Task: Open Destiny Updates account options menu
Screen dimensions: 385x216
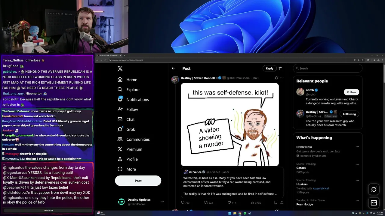Action: pos(162,202)
